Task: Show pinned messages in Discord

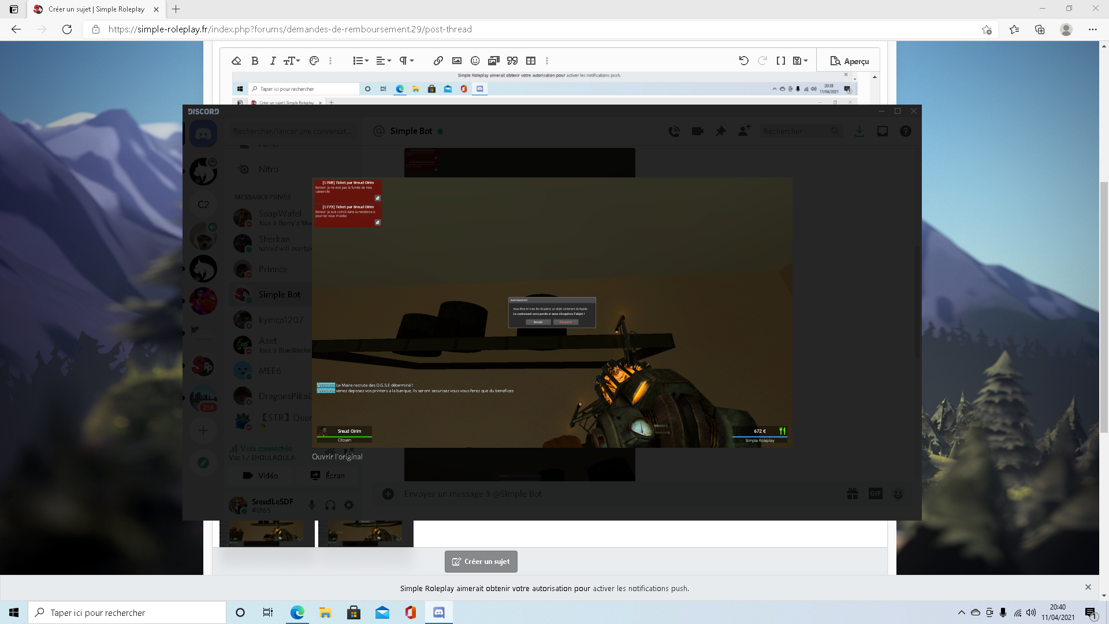Action: coord(721,132)
